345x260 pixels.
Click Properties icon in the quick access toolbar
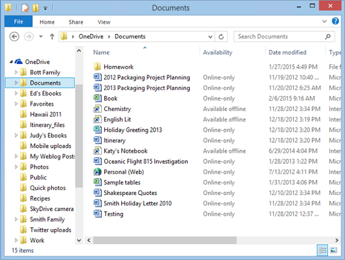pyautogui.click(x=25, y=8)
